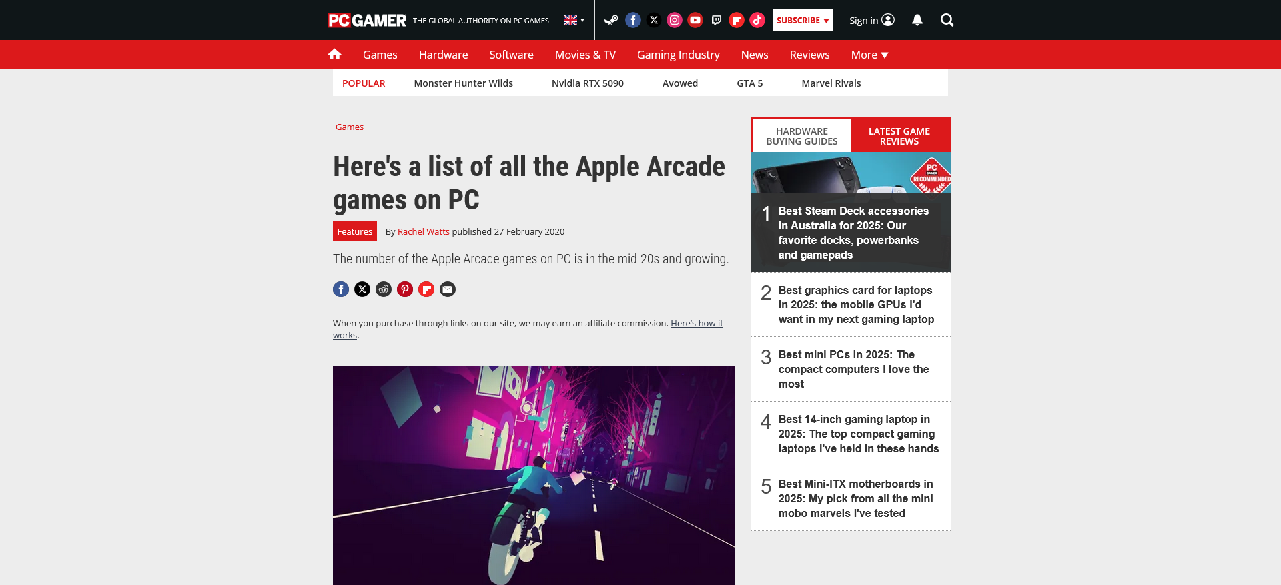The height and width of the screenshot is (585, 1281).
Task: Open the Subscribe dropdown
Action: 803,20
